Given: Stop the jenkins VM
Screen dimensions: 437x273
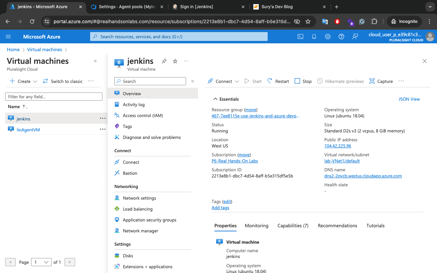Looking at the screenshot, I should (303, 81).
